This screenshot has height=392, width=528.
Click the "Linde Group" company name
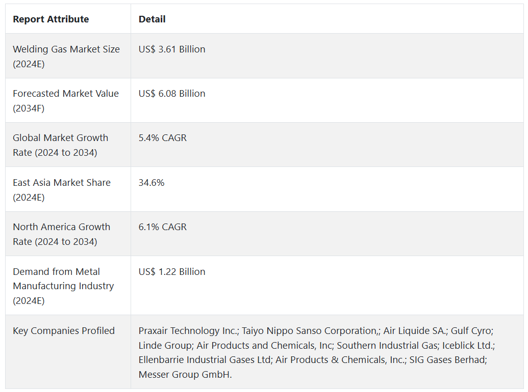click(x=164, y=346)
